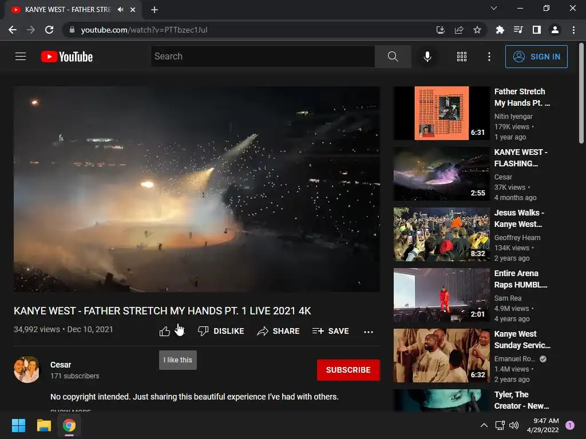Screen dimensions: 586x439
Task: Save video to a playlist
Action: pos(330,331)
